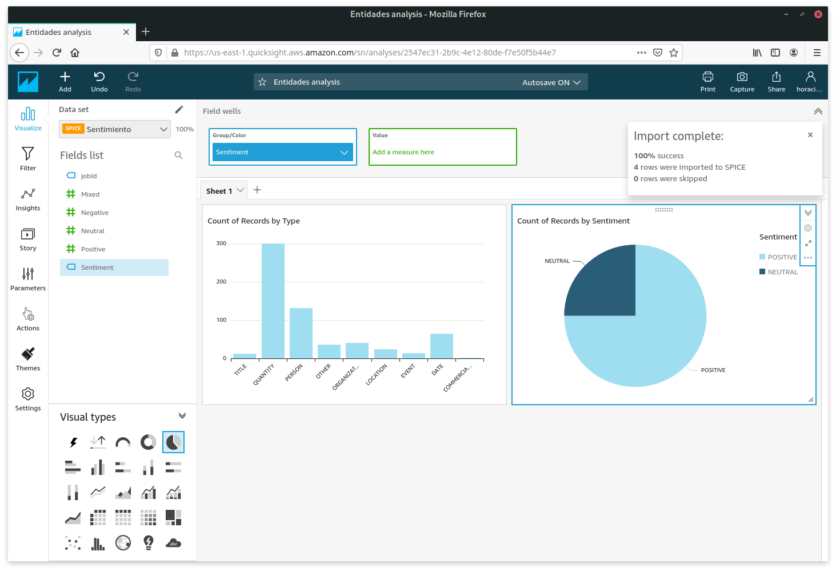This screenshot has height=571, width=836.
Task: Open the Actions pane in the sidebar
Action: (28, 319)
